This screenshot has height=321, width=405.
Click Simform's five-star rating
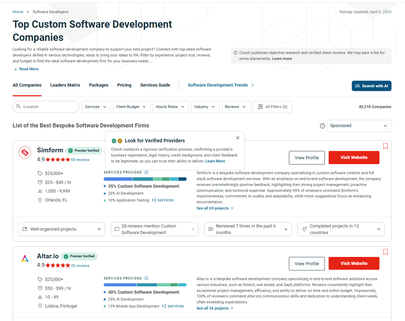click(x=58, y=160)
